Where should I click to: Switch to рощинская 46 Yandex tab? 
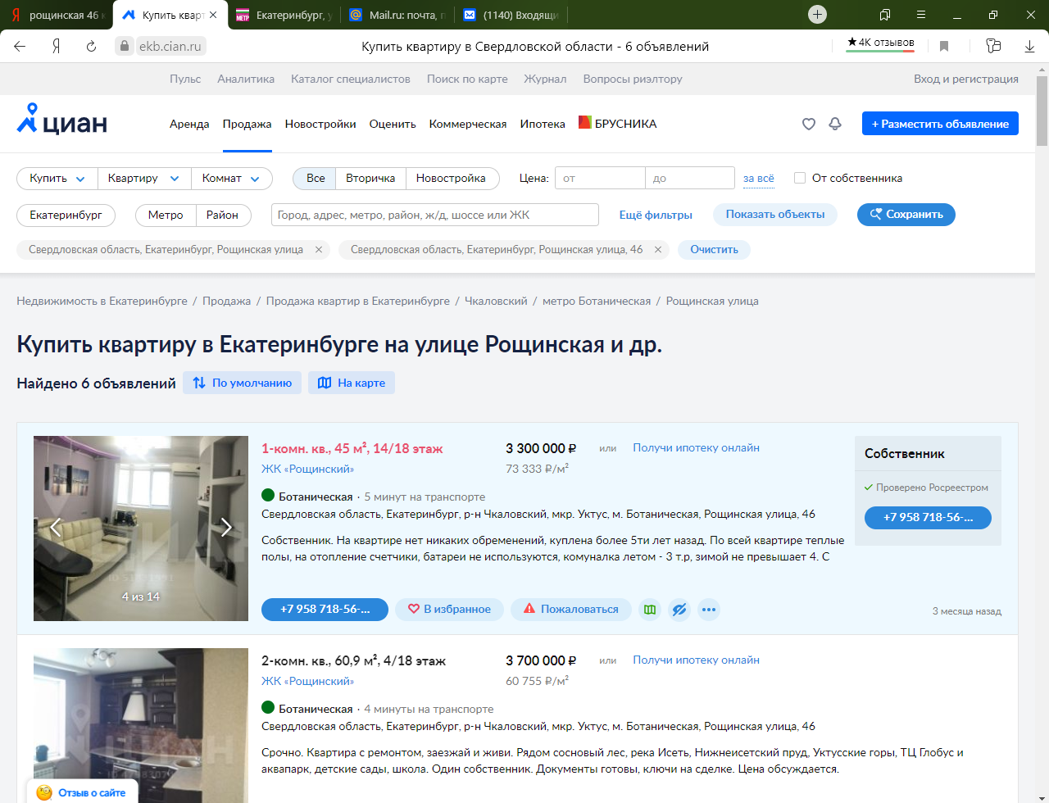tap(56, 15)
